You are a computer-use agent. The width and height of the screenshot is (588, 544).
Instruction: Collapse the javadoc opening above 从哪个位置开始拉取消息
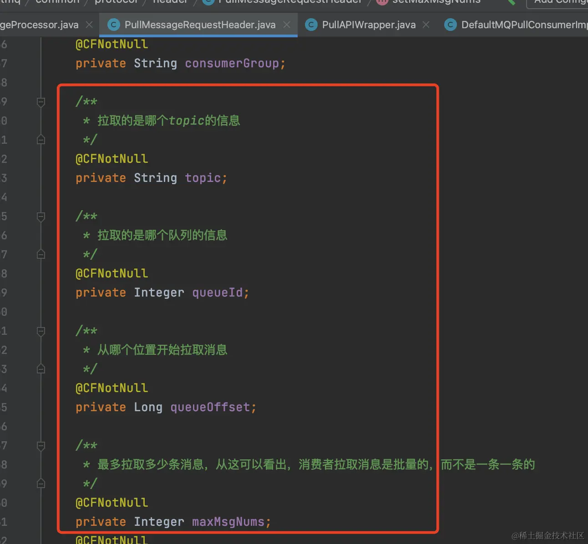41,331
